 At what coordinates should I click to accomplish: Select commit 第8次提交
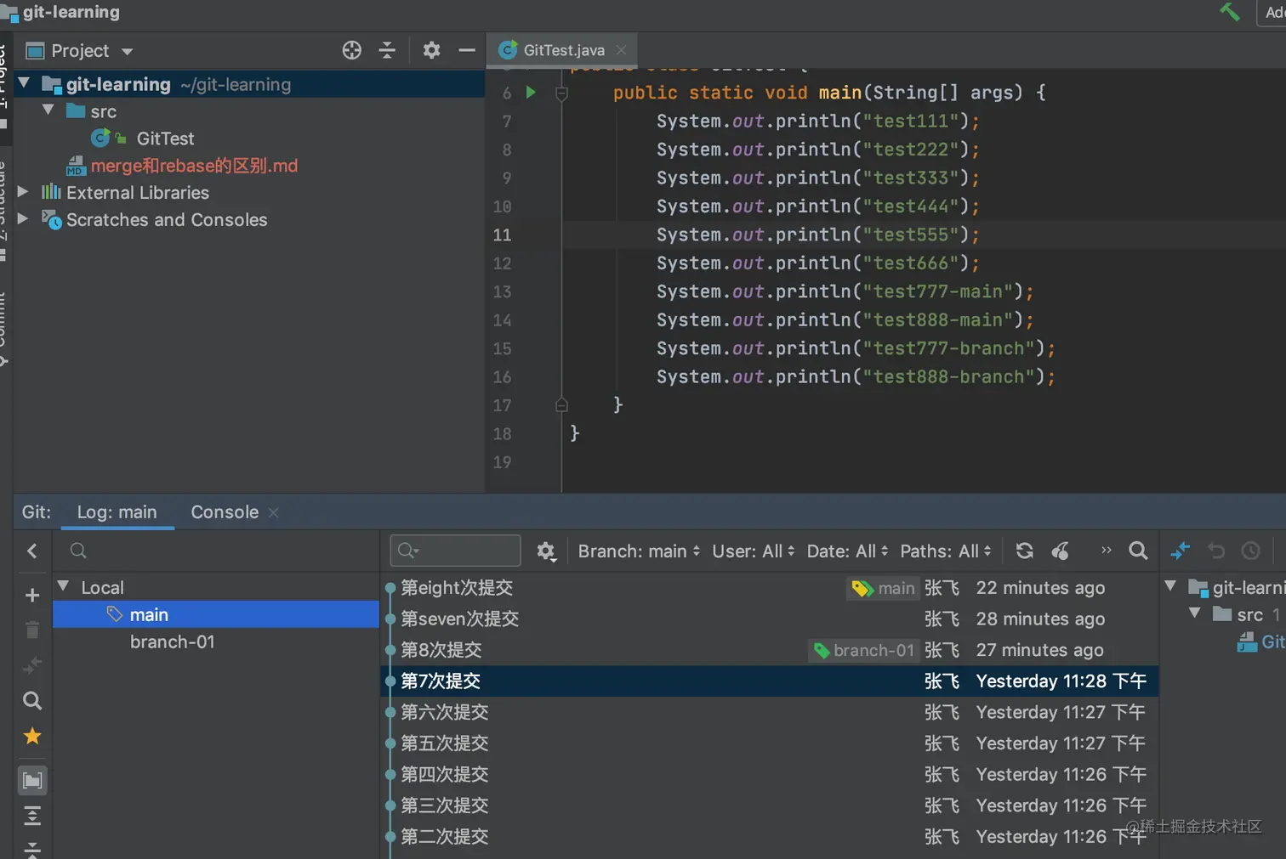click(x=770, y=650)
